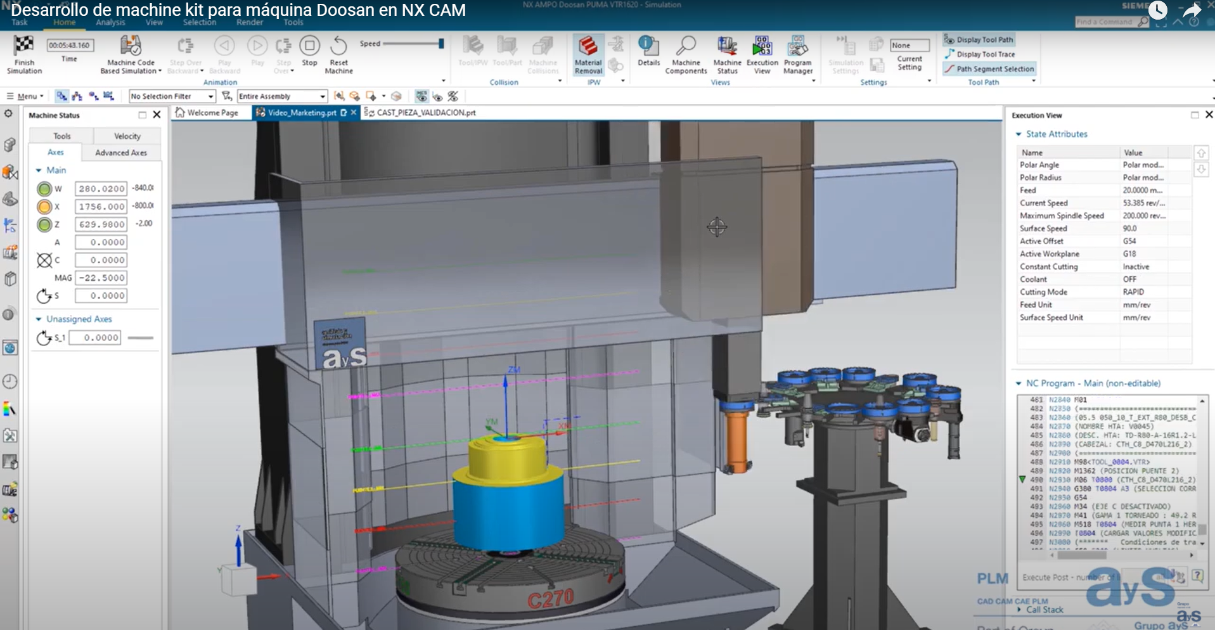Switch to the Analysis ribbon tab
Image resolution: width=1215 pixels, height=630 pixels.
pyautogui.click(x=110, y=22)
